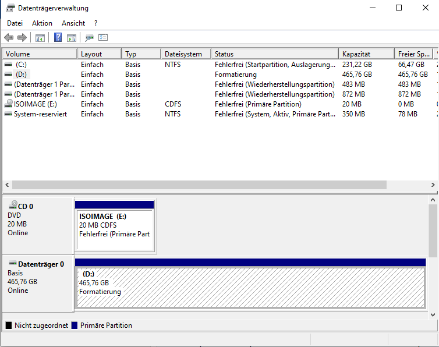Sort by the Status column header
Viewport: 439px width, 347px height.
pos(275,54)
